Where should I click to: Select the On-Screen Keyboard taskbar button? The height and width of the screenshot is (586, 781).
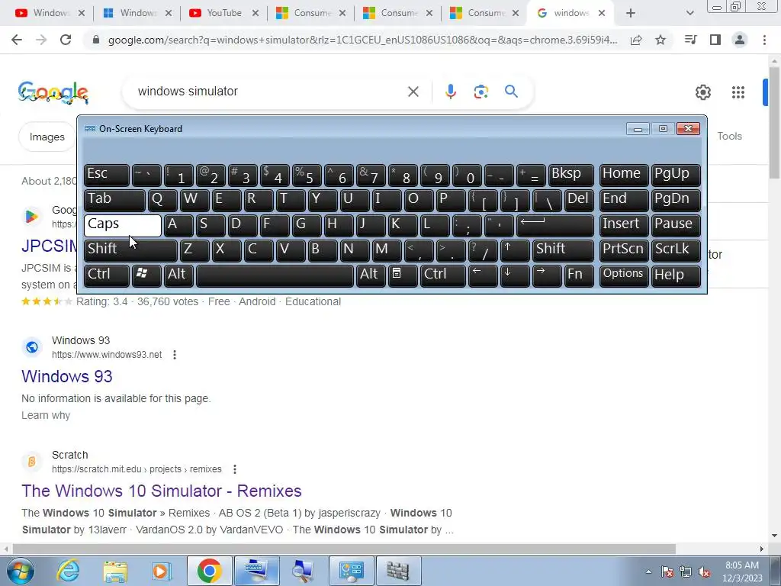[256, 571]
